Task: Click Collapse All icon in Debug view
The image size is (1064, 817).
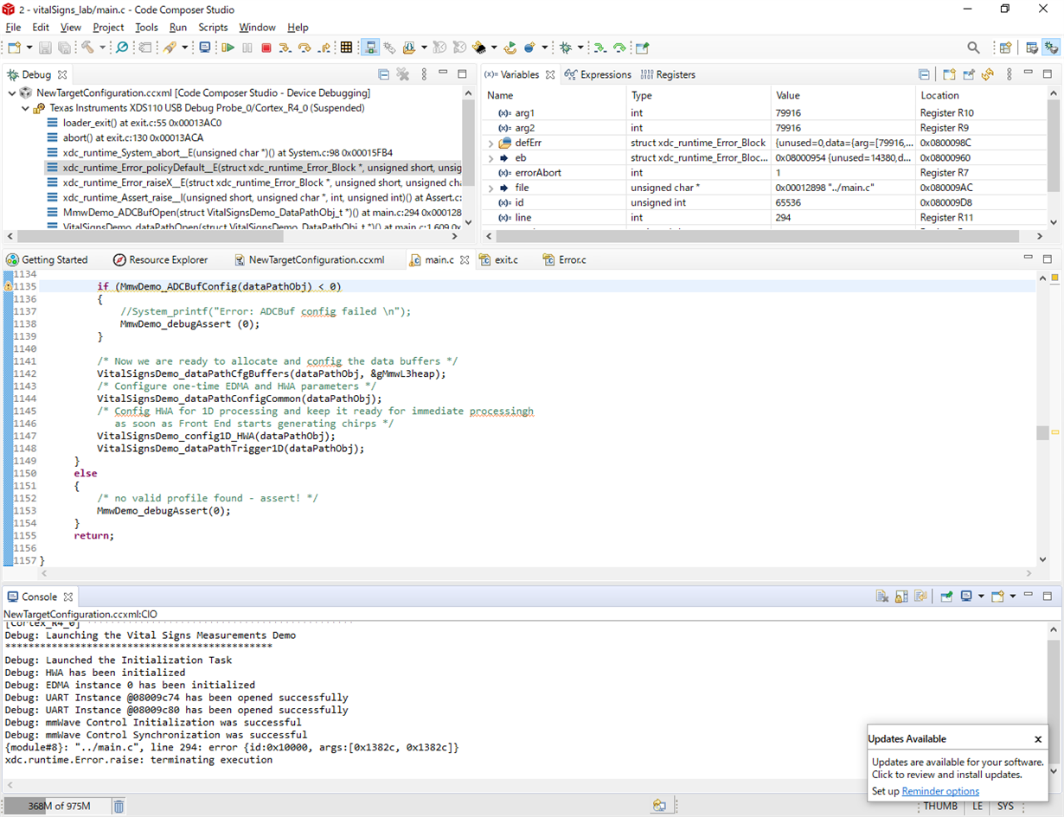Action: coord(383,74)
